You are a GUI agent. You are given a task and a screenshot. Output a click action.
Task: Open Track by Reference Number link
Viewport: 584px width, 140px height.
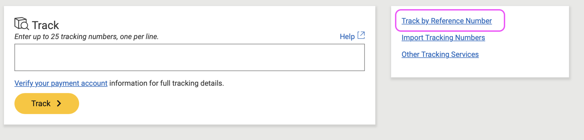coord(446,21)
